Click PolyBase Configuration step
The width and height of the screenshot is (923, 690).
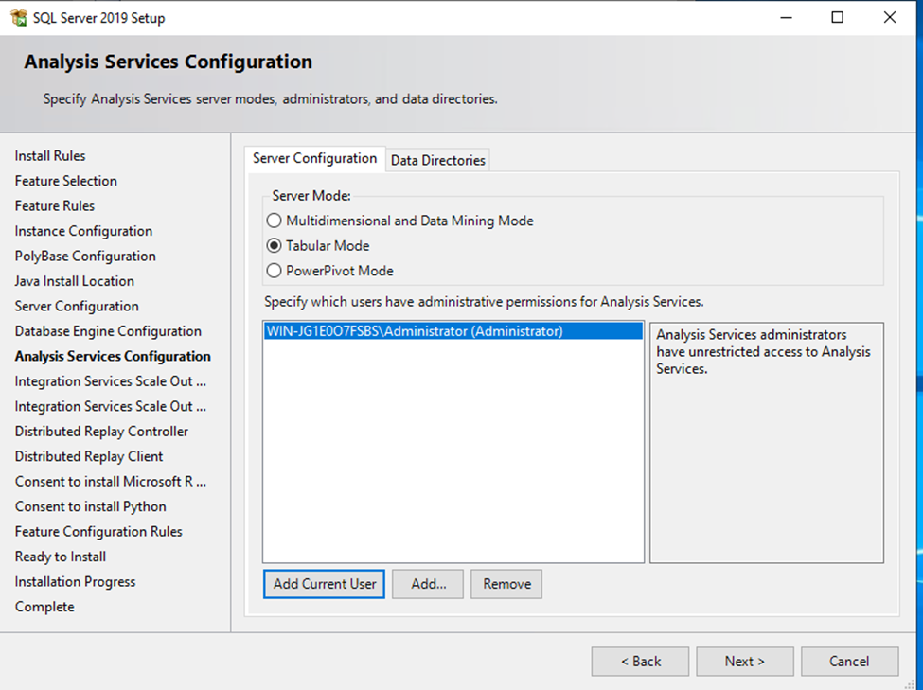(85, 257)
